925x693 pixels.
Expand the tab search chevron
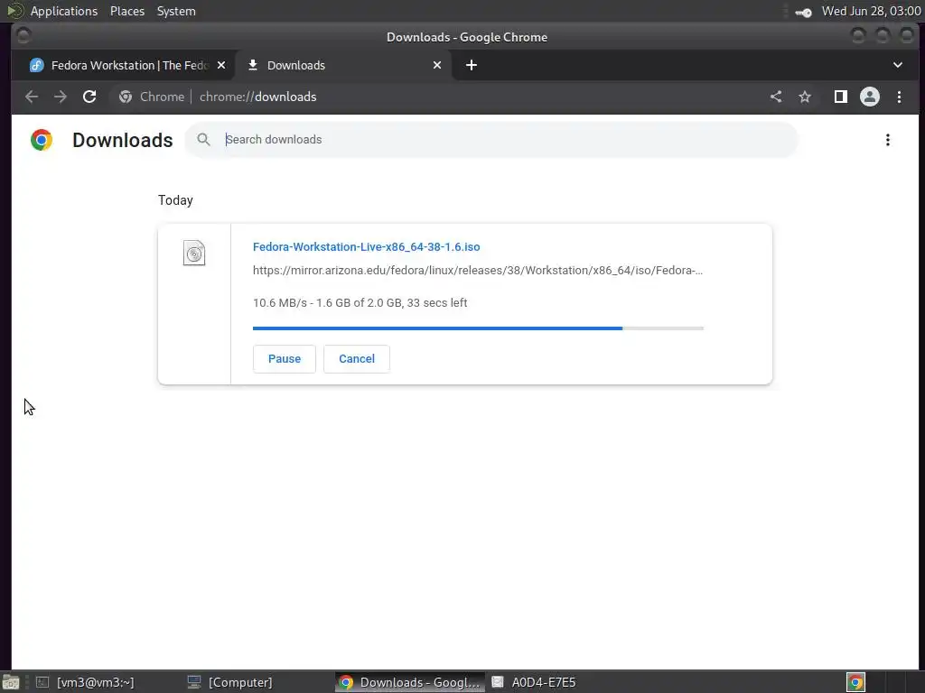tap(897, 65)
